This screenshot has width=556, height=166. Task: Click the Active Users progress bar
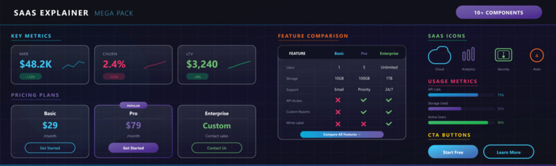tap(461, 123)
